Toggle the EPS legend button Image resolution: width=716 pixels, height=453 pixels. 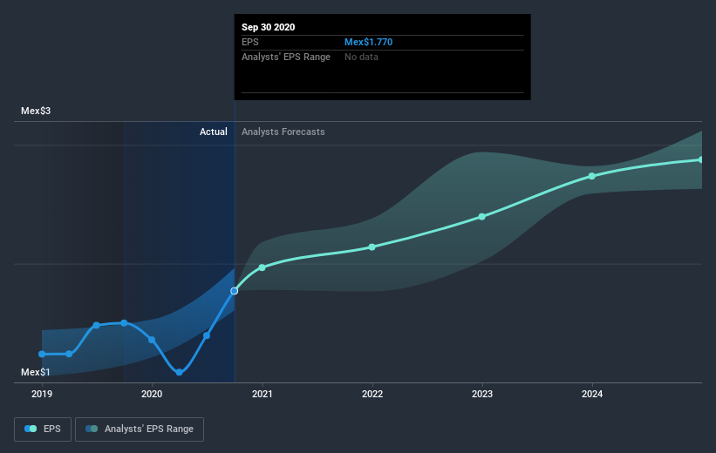[x=43, y=429]
